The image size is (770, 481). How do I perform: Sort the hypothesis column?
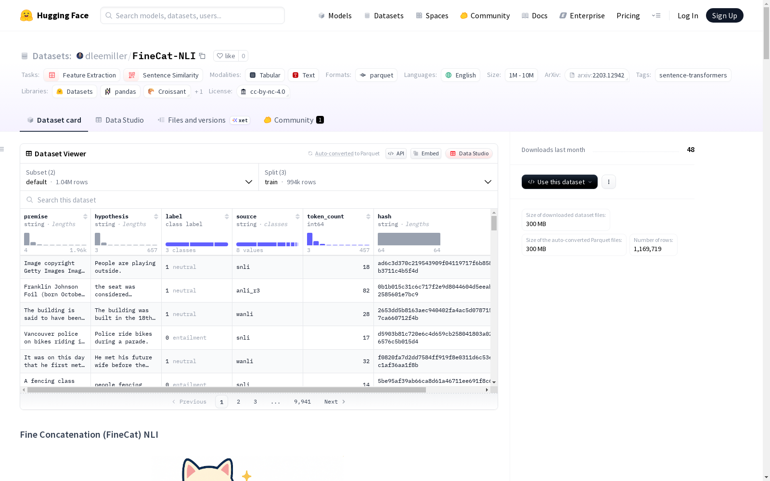pyautogui.click(x=156, y=216)
